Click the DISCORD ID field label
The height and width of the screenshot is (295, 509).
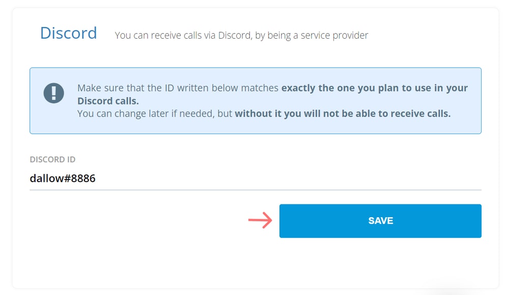tap(52, 159)
